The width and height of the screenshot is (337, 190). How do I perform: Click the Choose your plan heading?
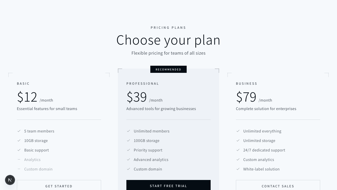click(168, 40)
